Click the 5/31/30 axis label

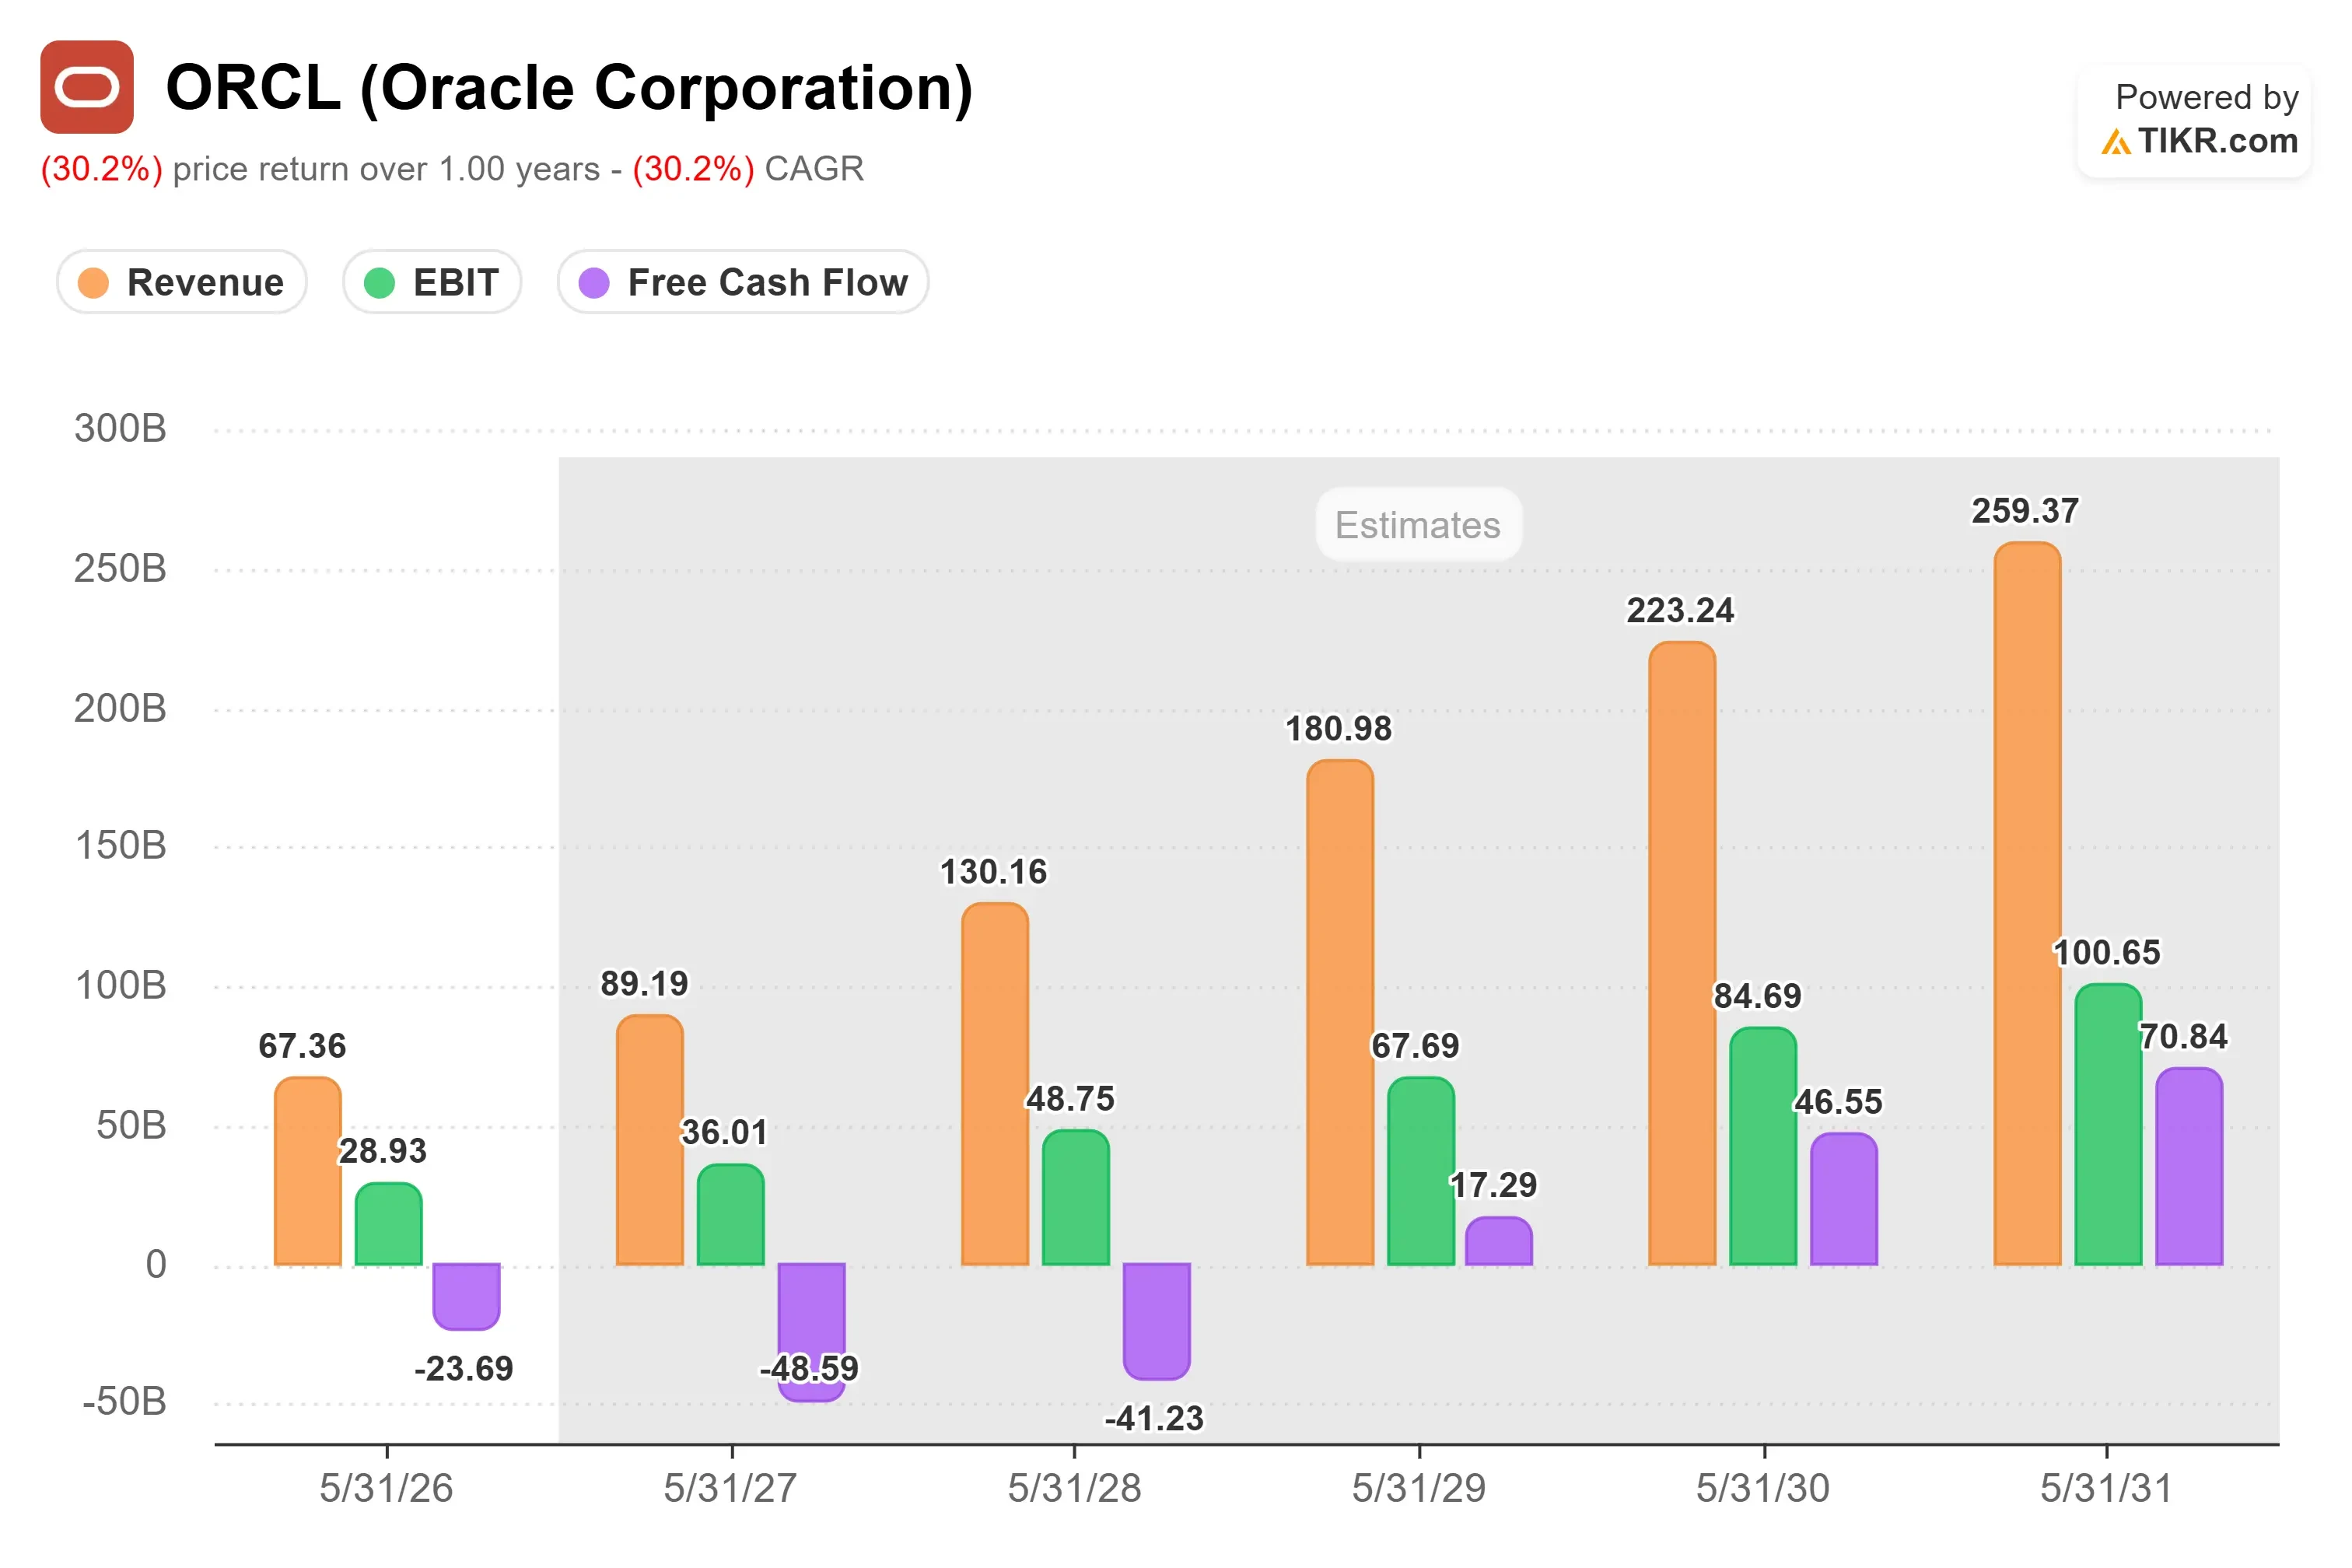[1763, 1488]
